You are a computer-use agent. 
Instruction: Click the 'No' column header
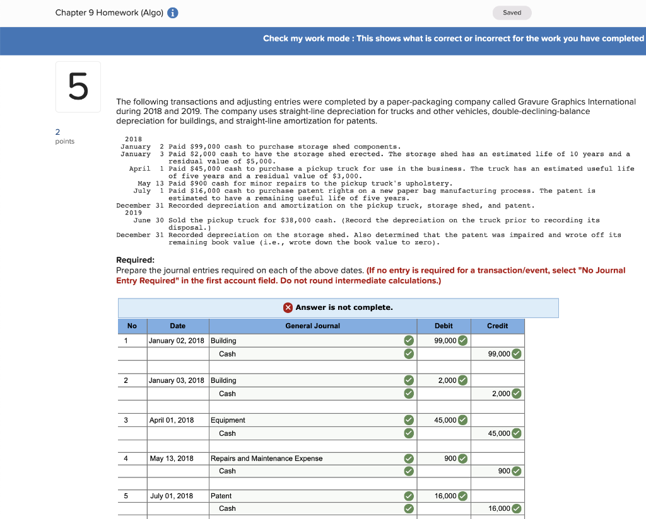[x=132, y=326]
